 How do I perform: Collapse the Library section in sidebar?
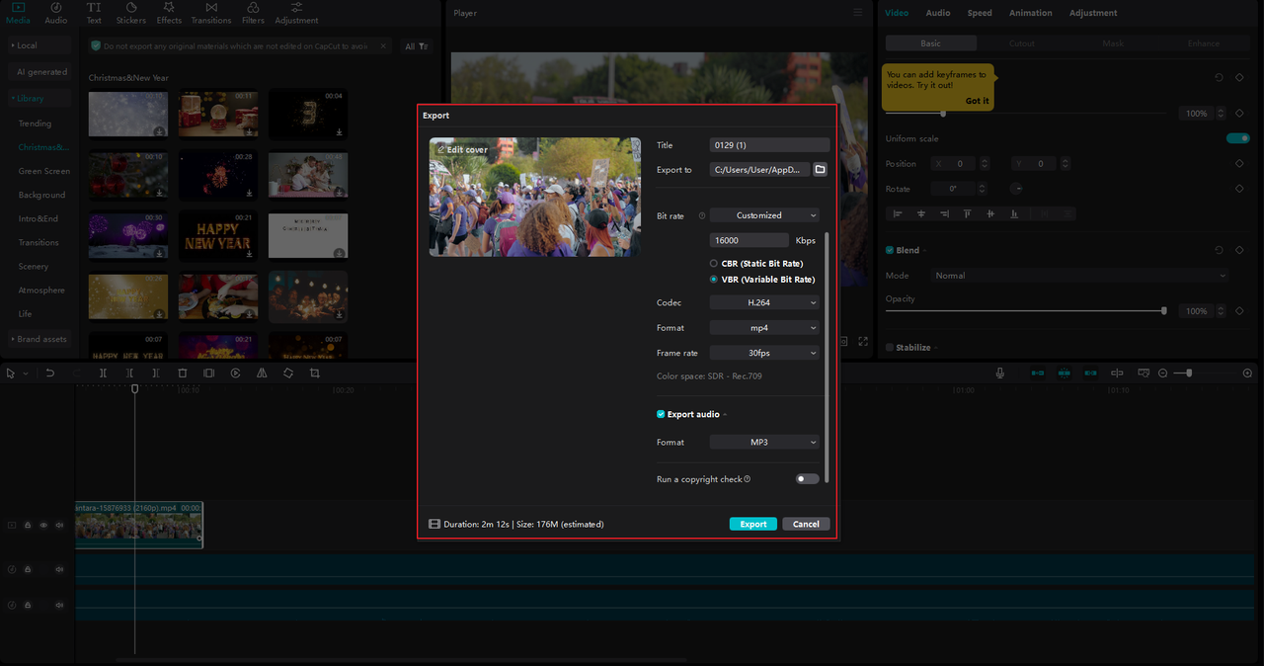(x=39, y=98)
